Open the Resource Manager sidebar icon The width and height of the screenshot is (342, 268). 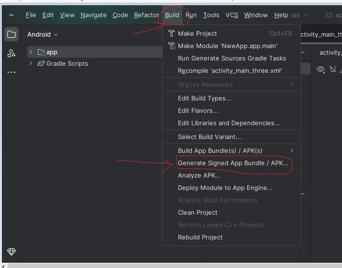(x=11, y=53)
